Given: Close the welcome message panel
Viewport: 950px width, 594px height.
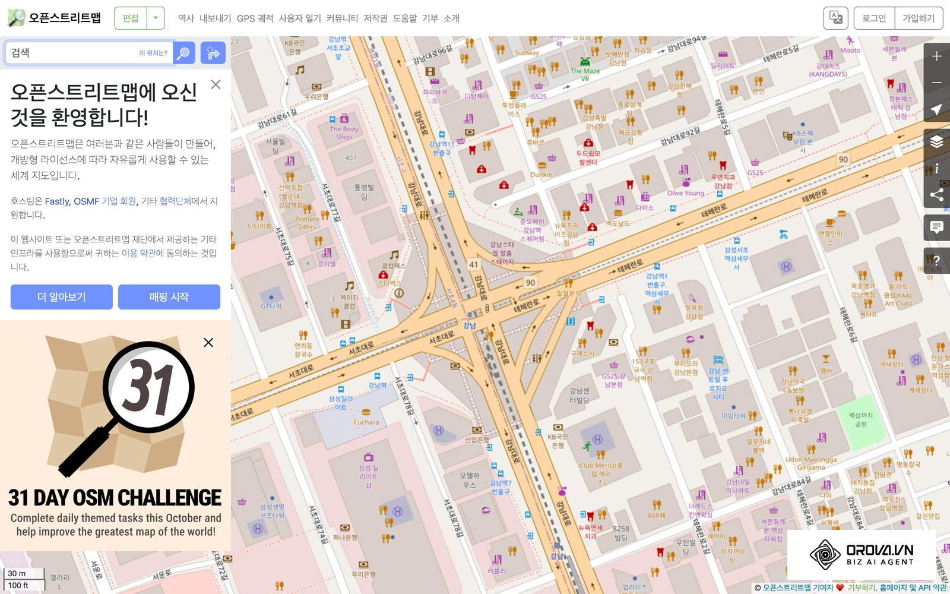Looking at the screenshot, I should [216, 84].
